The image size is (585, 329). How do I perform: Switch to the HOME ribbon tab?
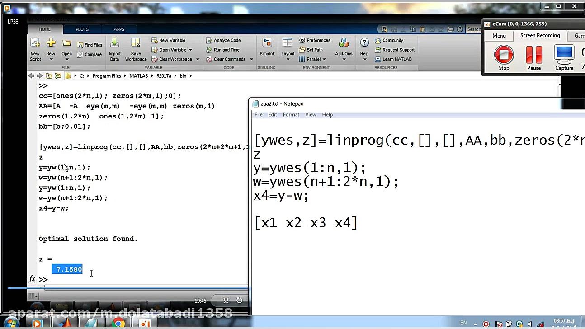pyautogui.click(x=45, y=29)
